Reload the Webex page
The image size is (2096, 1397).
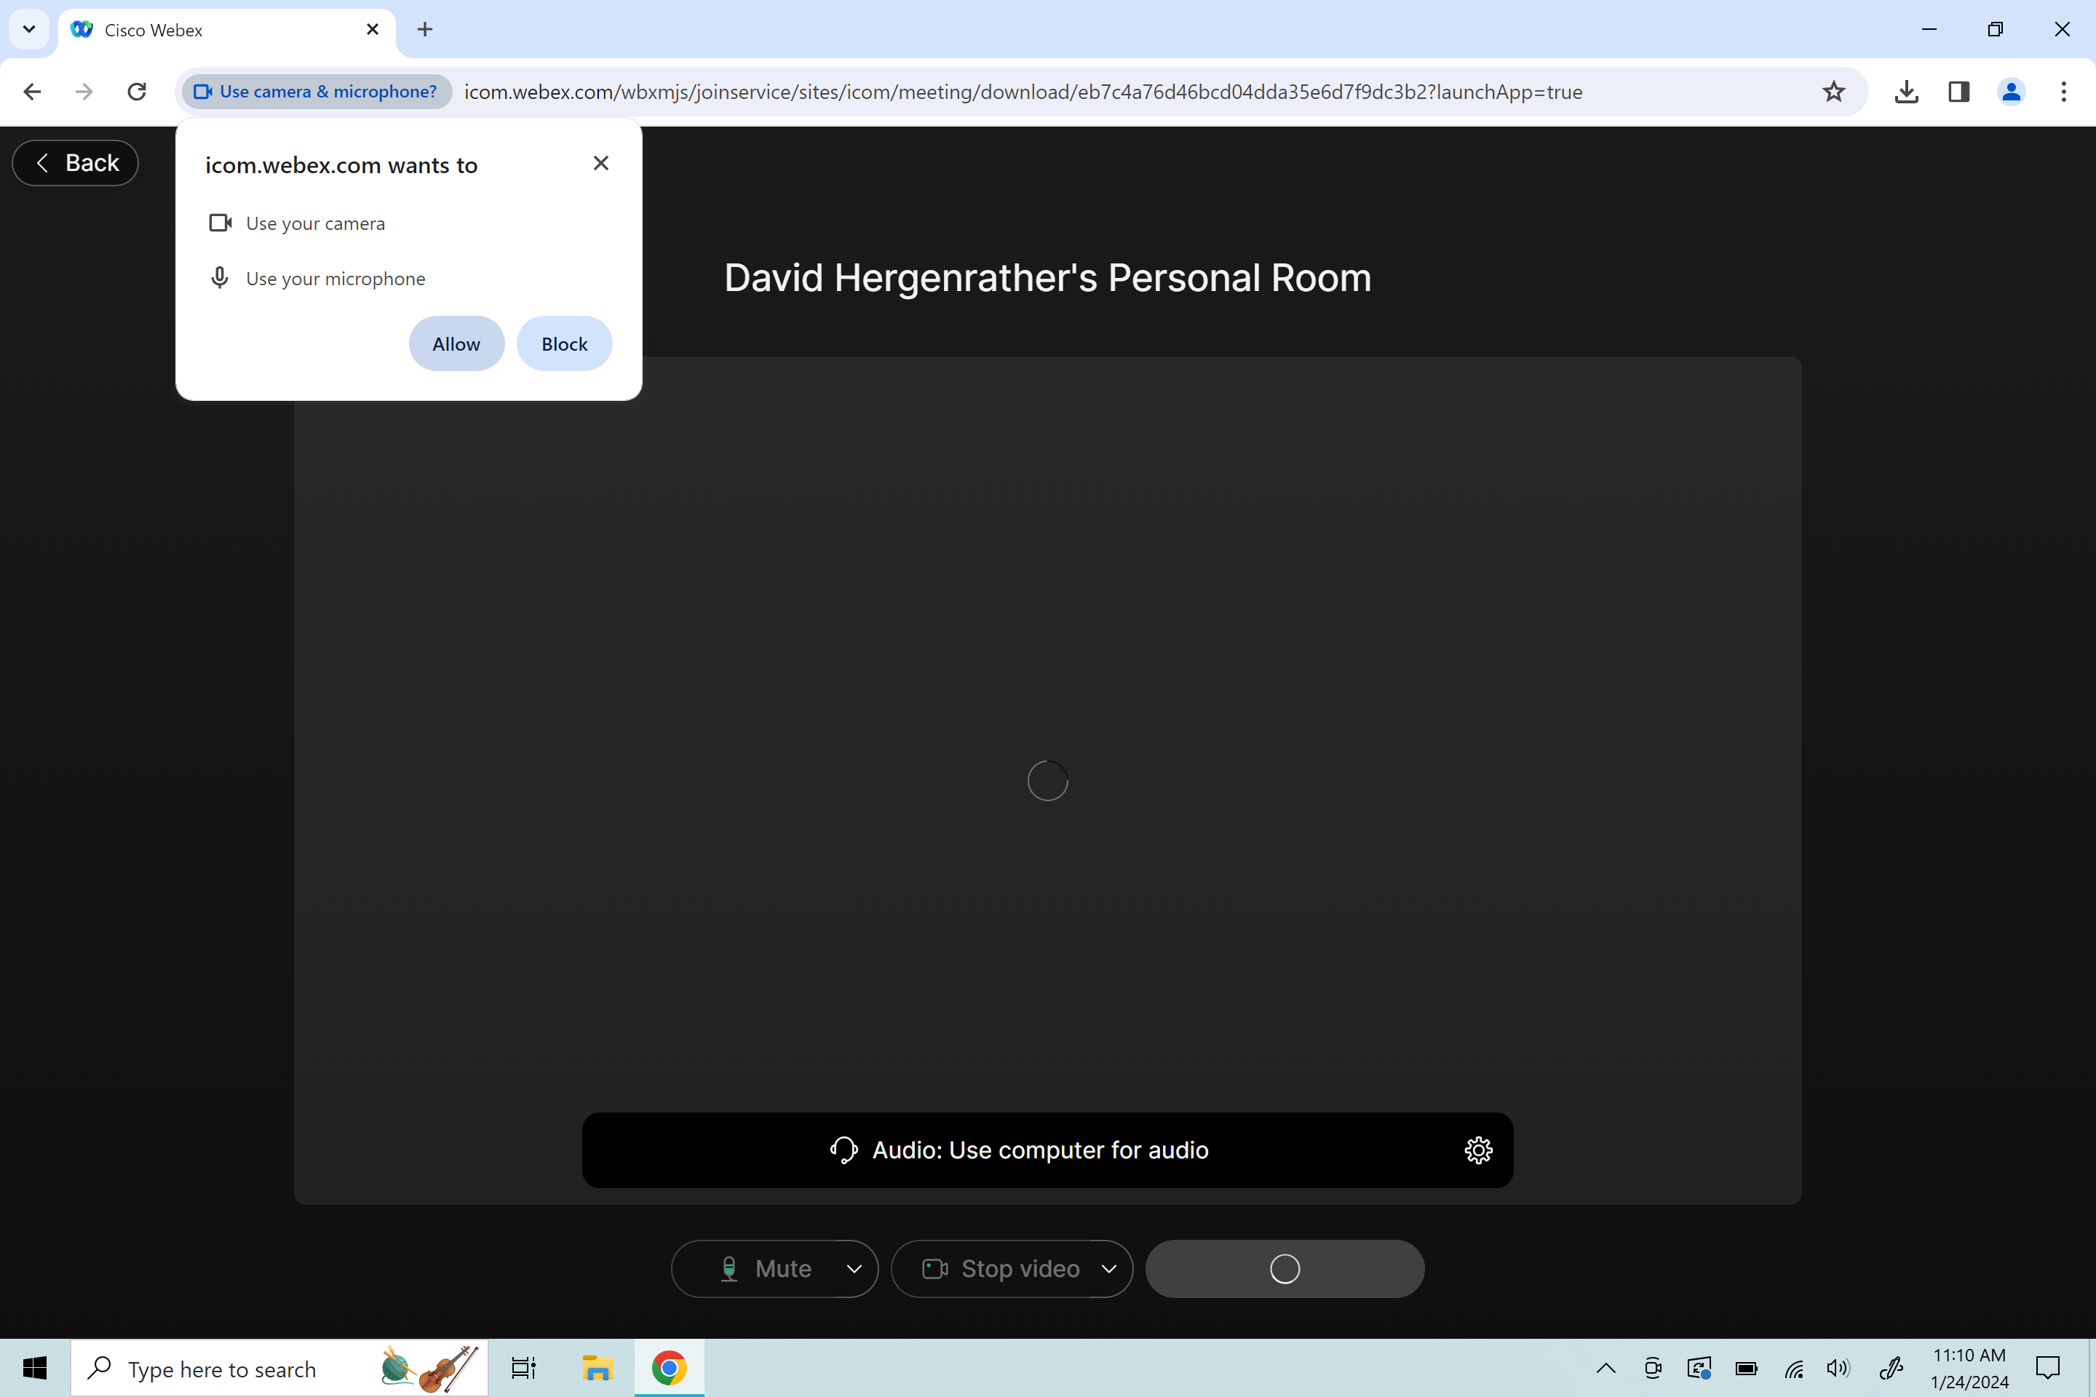pos(136,92)
